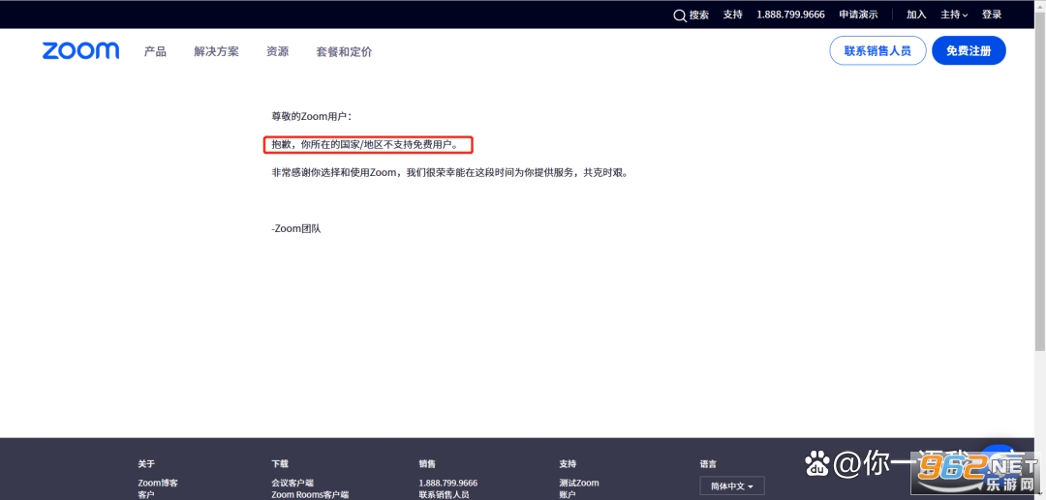Click 搜索 search label in top bar
The image size is (1046, 500).
point(699,15)
